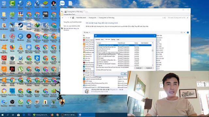The height and width of the screenshot is (117, 209).
Task: Switch to the Boot tab
Action: (x=102, y=40)
